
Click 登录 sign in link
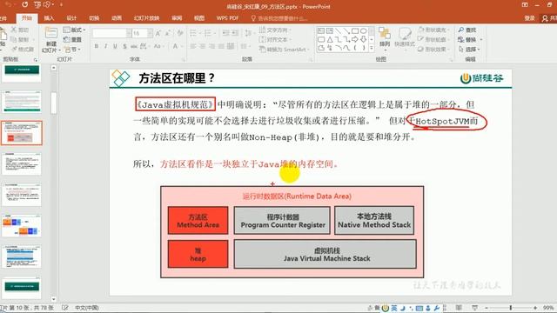pos(529,18)
